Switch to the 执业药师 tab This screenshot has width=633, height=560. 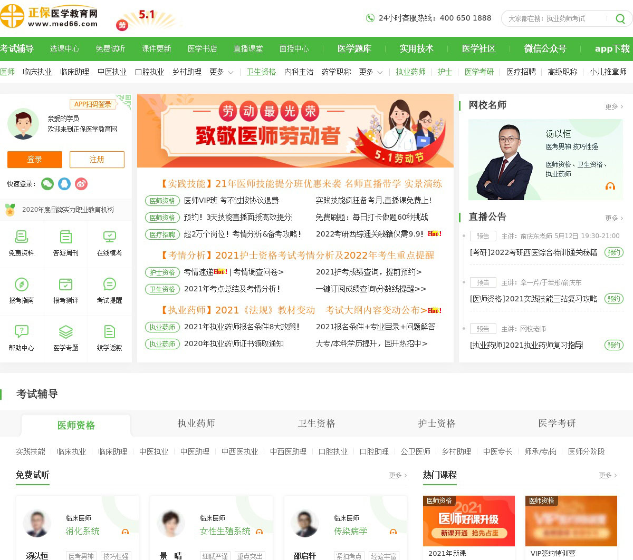click(196, 424)
